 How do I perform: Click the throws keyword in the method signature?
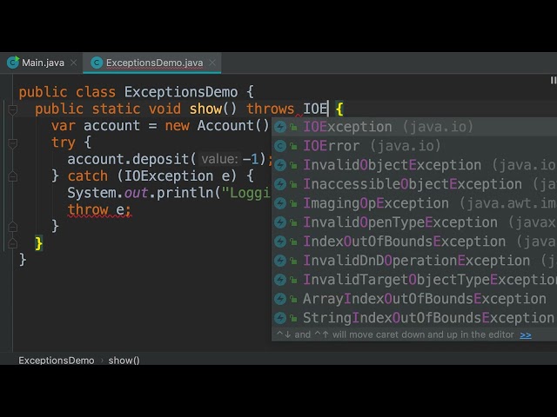[271, 109]
